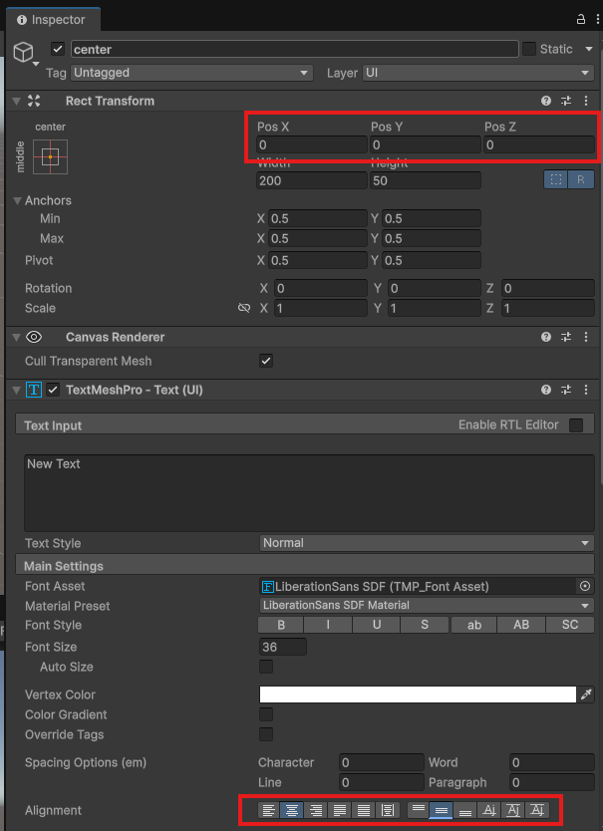Click the raw edit mode R button
This screenshot has height=831, width=603.
581,180
